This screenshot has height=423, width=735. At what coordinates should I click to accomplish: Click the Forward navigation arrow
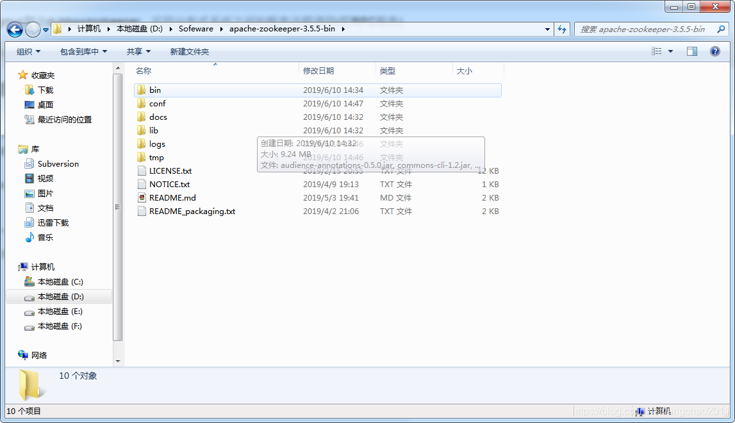click(33, 29)
